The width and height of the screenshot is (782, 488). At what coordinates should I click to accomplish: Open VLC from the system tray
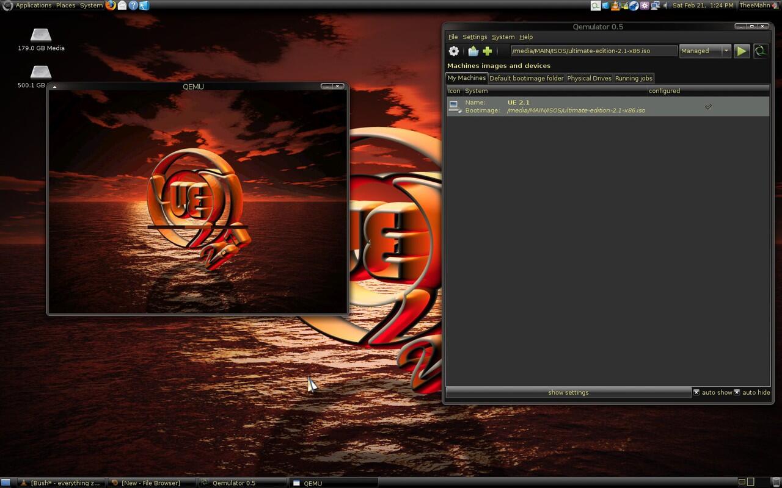point(615,5)
